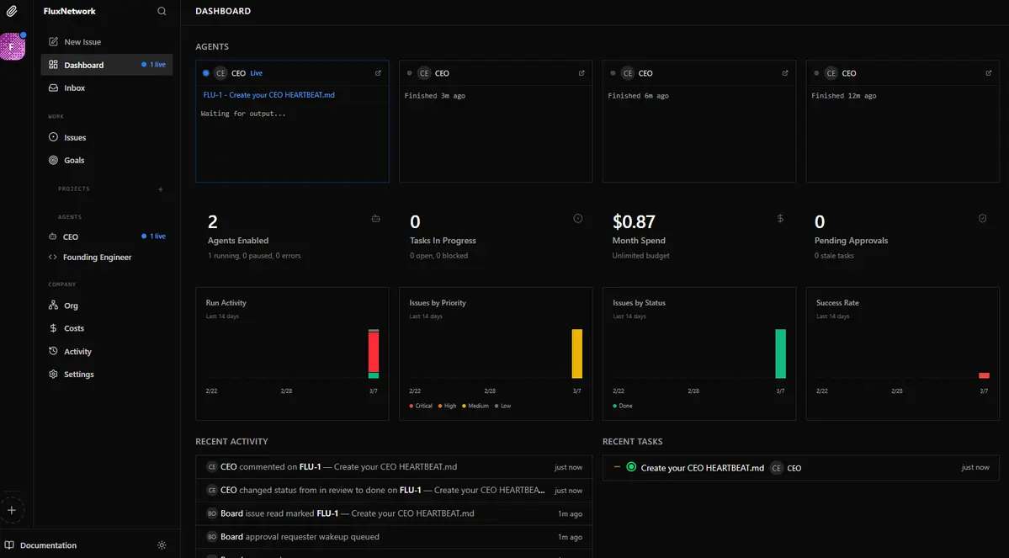This screenshot has height=558, width=1009.
Task: Go to Issues in the sidebar
Action: tap(75, 137)
